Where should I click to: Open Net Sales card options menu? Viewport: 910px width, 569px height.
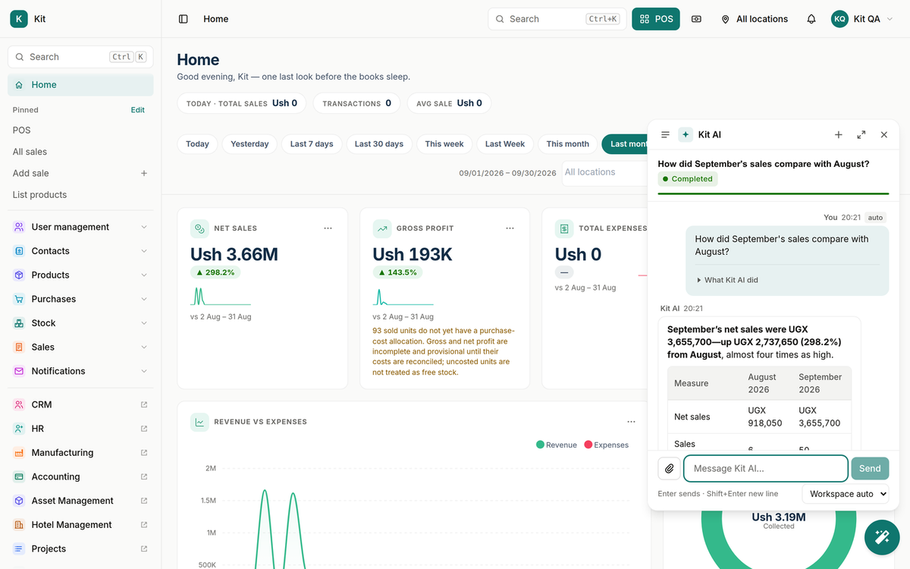point(328,228)
